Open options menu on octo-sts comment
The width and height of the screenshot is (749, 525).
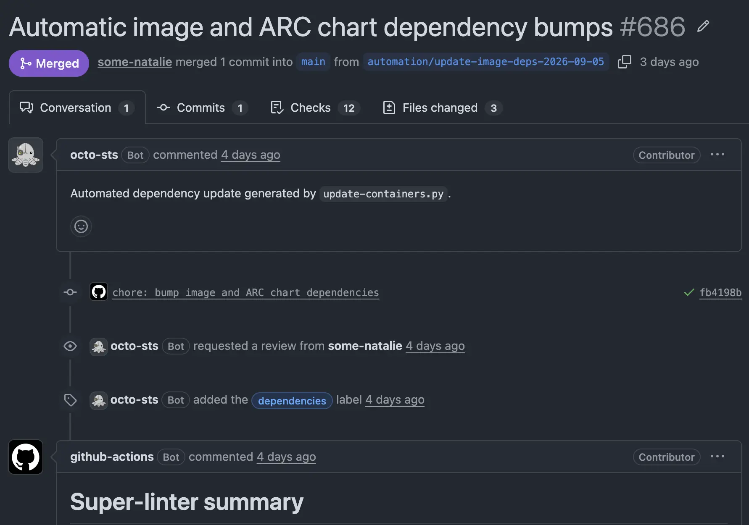click(x=717, y=155)
